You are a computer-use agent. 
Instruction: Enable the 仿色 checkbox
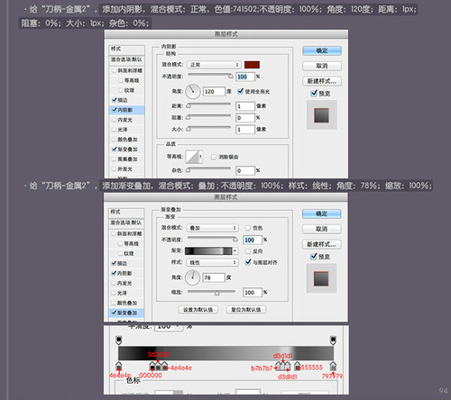tap(248, 228)
